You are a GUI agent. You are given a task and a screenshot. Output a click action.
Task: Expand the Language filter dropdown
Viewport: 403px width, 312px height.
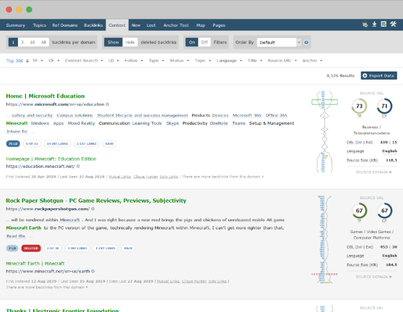coord(229,61)
